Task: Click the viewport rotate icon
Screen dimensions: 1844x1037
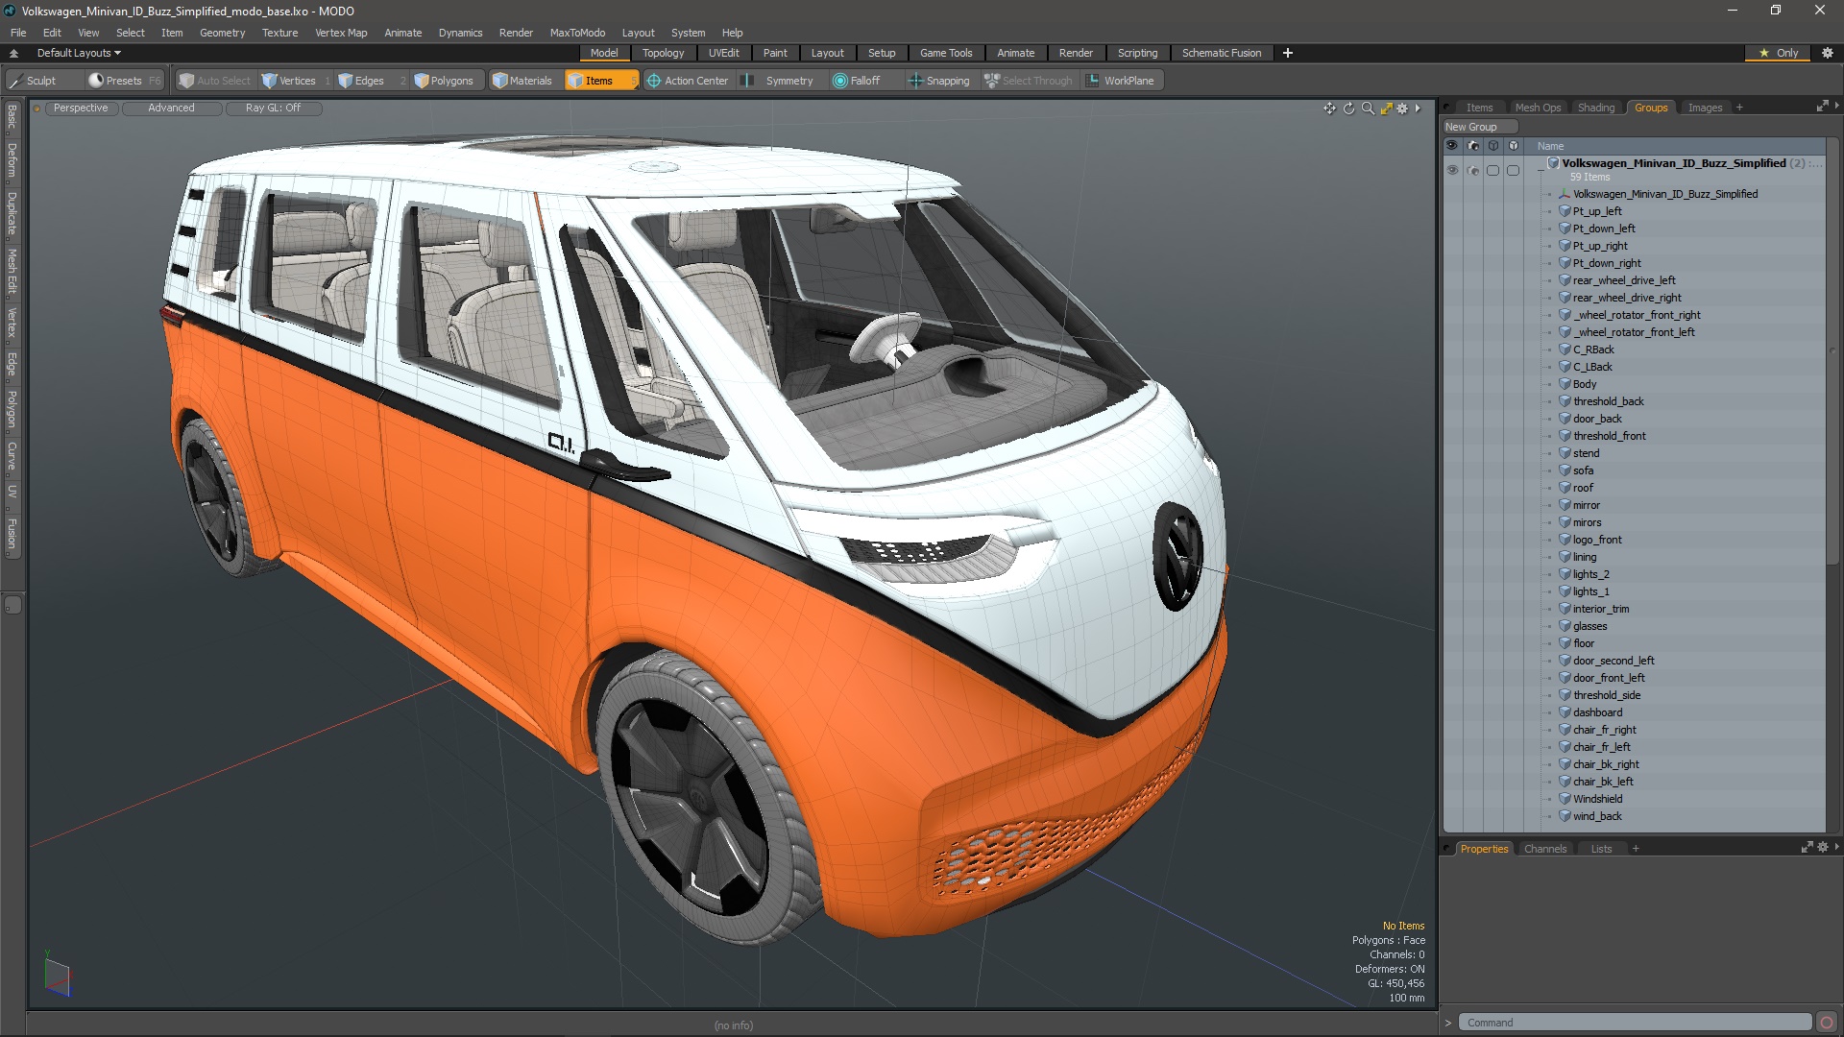Action: (x=1348, y=109)
